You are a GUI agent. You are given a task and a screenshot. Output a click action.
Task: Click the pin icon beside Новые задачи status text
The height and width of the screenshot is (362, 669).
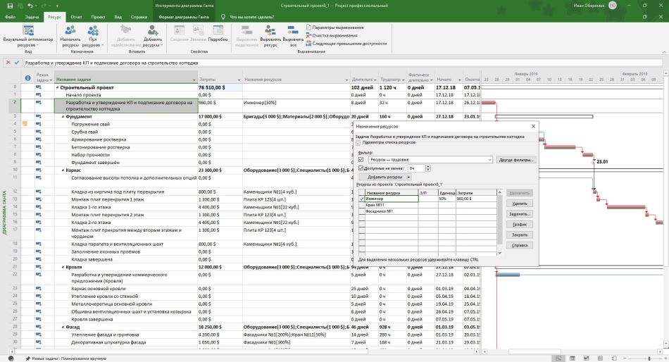pyautogui.click(x=28, y=358)
